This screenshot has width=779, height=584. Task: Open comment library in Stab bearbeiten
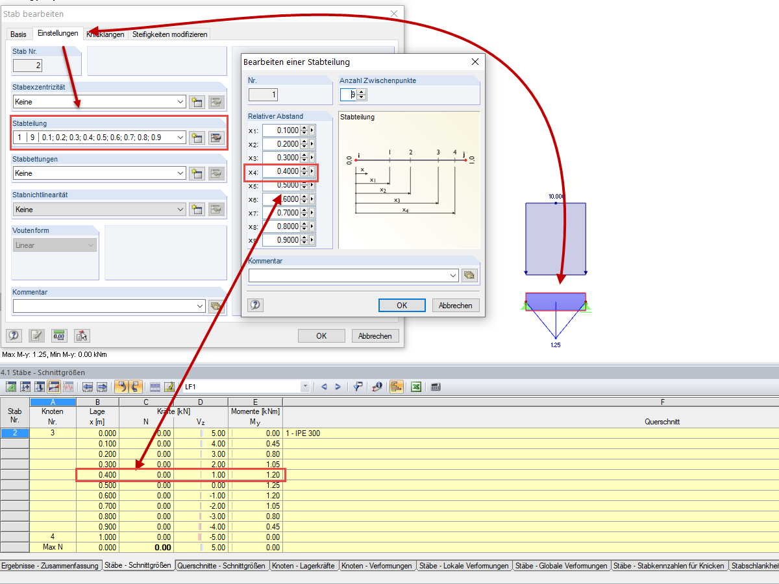(216, 306)
